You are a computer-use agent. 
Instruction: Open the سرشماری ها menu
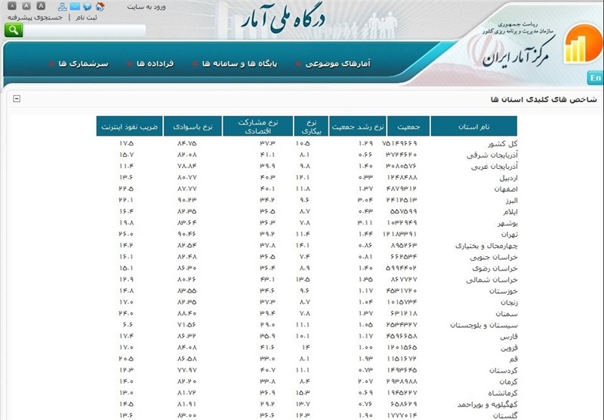coord(79,64)
